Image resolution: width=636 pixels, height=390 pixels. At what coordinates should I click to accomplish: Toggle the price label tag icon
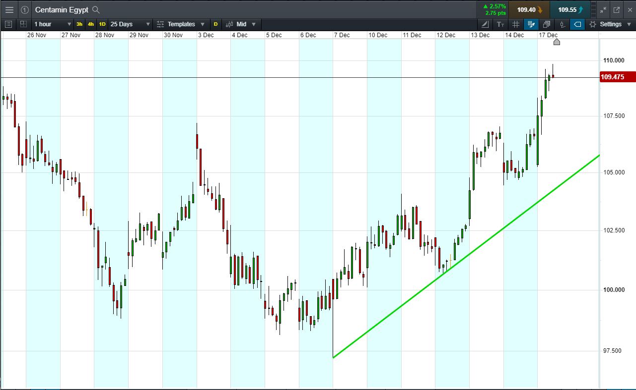click(x=577, y=24)
